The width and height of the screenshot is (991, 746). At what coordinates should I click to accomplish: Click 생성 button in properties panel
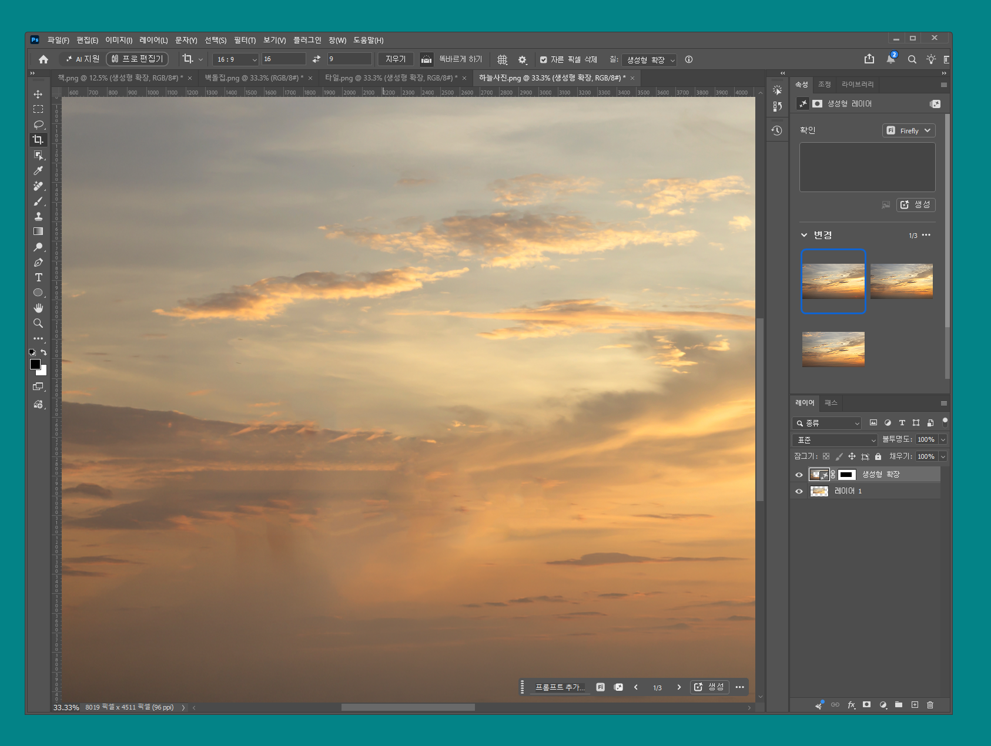[916, 204]
